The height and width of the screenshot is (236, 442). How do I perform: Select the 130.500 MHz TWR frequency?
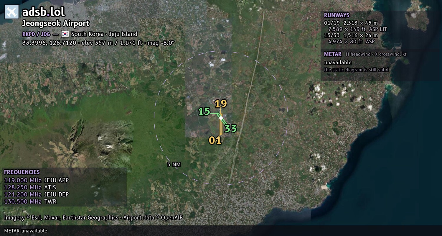[30, 201]
